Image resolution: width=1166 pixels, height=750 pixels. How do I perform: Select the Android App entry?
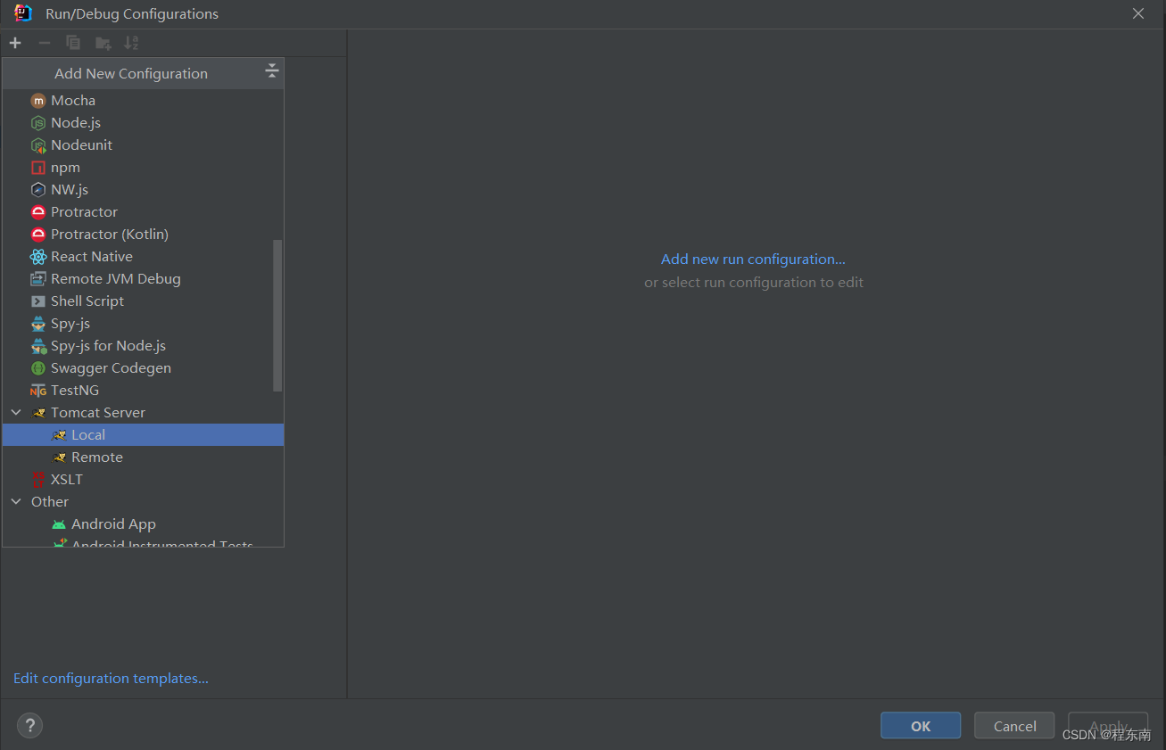143,524
